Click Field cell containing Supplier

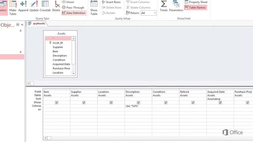coord(84,92)
